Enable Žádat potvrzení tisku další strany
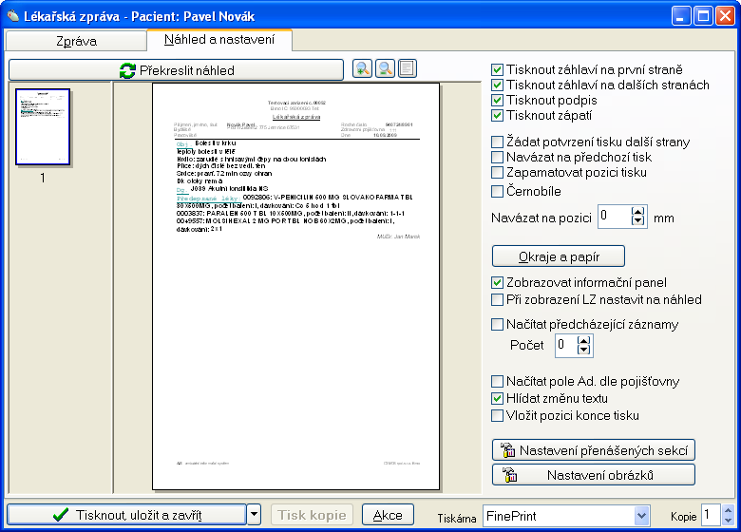The width and height of the screenshot is (741, 532). (497, 142)
